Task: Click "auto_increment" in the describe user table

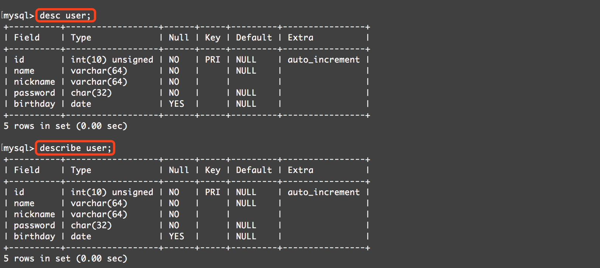Action: [x=324, y=192]
